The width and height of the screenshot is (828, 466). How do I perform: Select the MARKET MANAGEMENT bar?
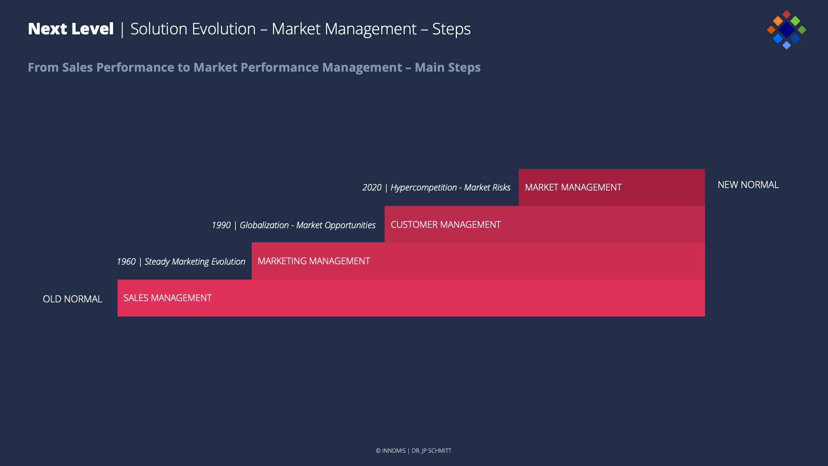611,187
